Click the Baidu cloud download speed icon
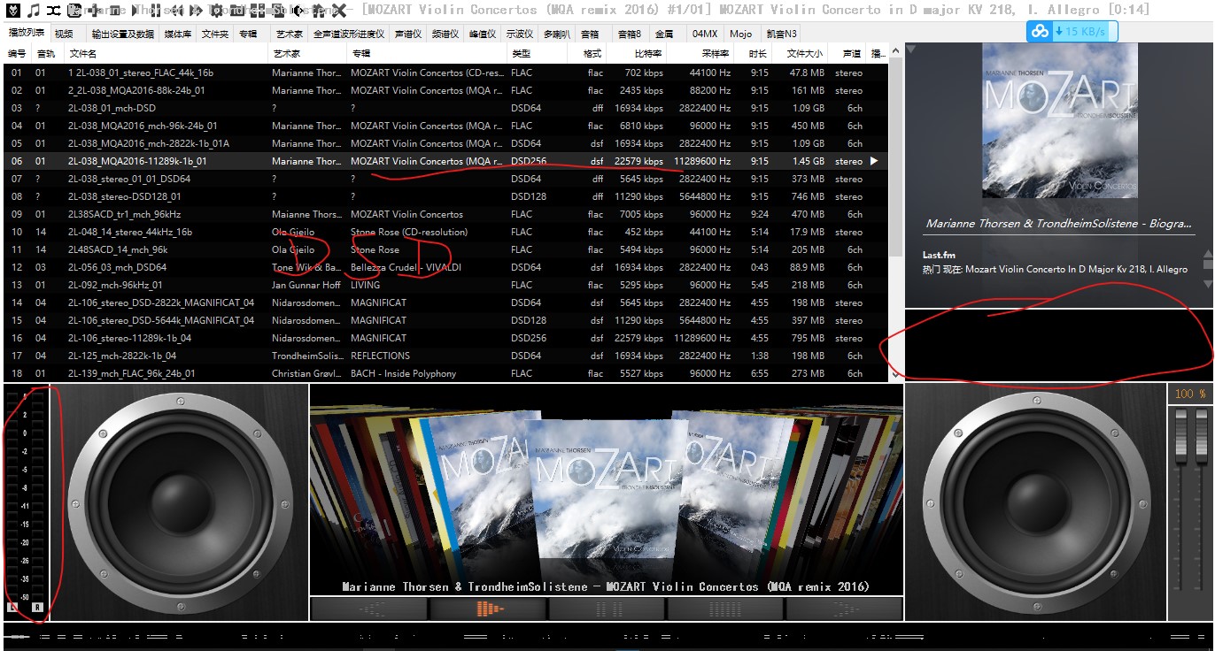This screenshot has height=651, width=1215. pos(1038,32)
